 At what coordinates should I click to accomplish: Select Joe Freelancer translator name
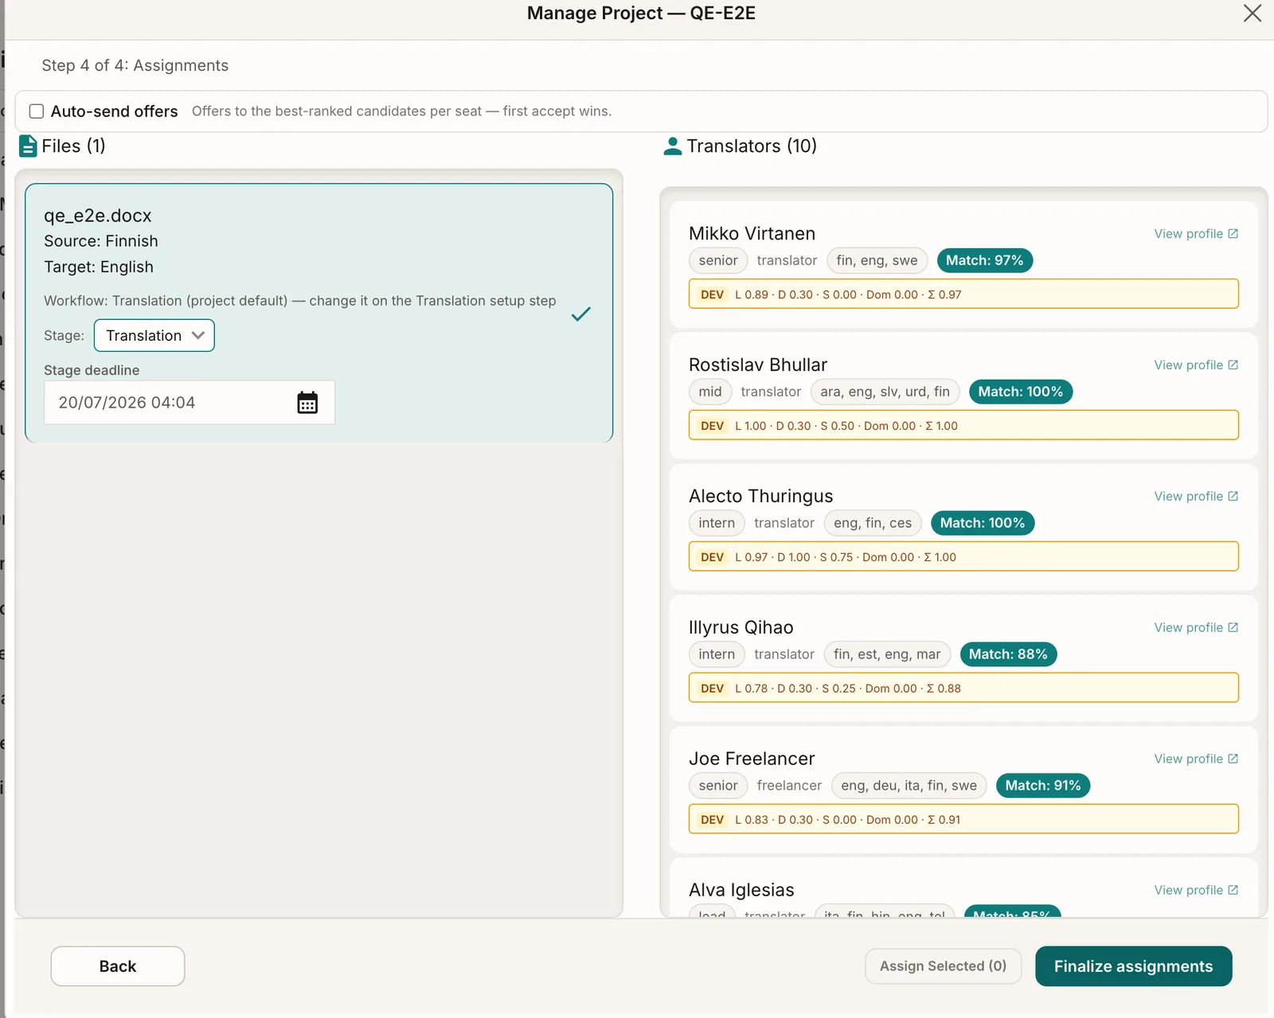click(752, 759)
